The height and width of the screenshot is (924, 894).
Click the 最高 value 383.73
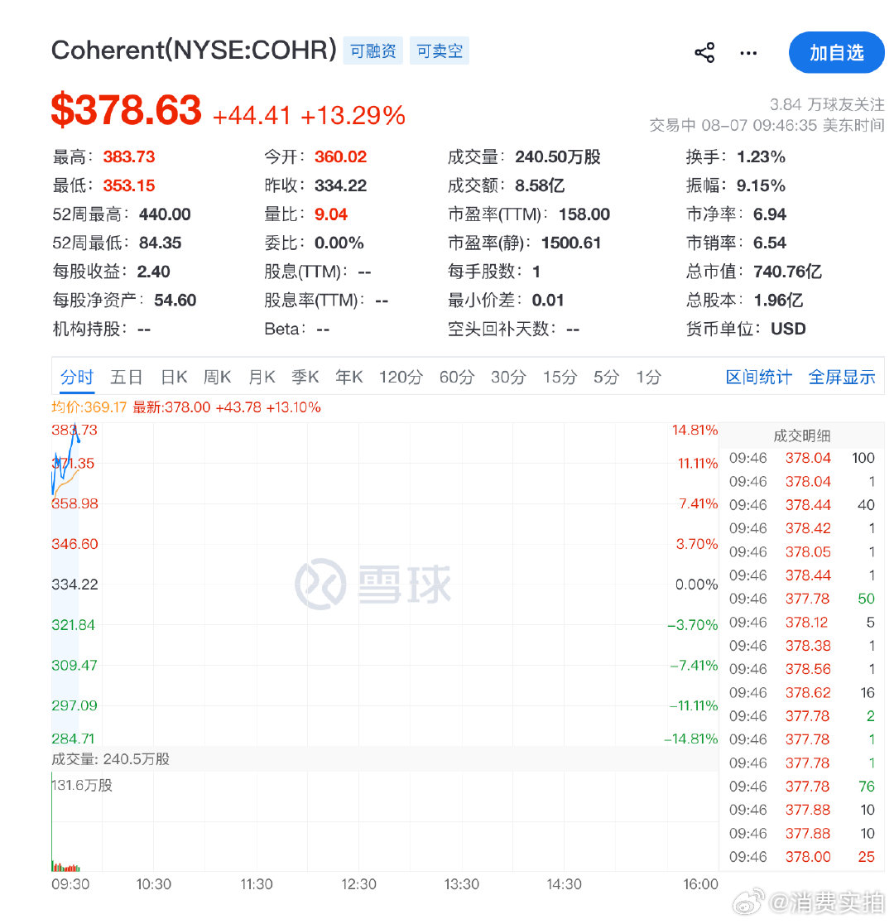point(129,156)
